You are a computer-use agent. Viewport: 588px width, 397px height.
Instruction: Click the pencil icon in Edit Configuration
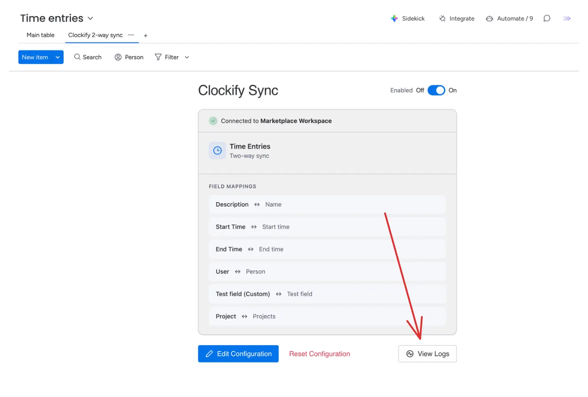coord(211,354)
